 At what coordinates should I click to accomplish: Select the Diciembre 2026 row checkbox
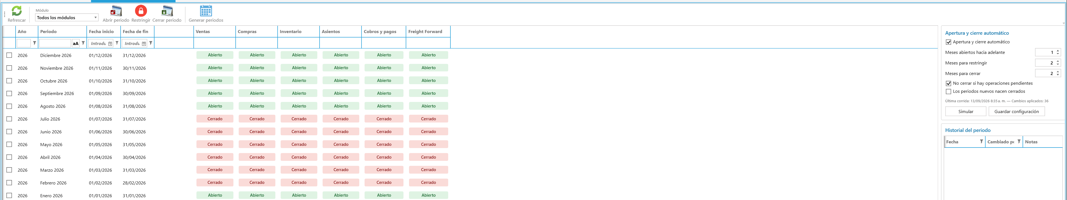coord(9,55)
